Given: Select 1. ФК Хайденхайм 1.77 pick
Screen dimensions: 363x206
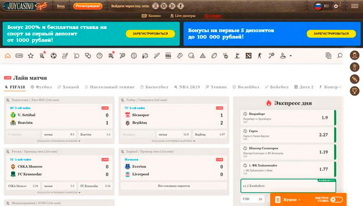Looking at the screenshot, I should tap(288, 169).
